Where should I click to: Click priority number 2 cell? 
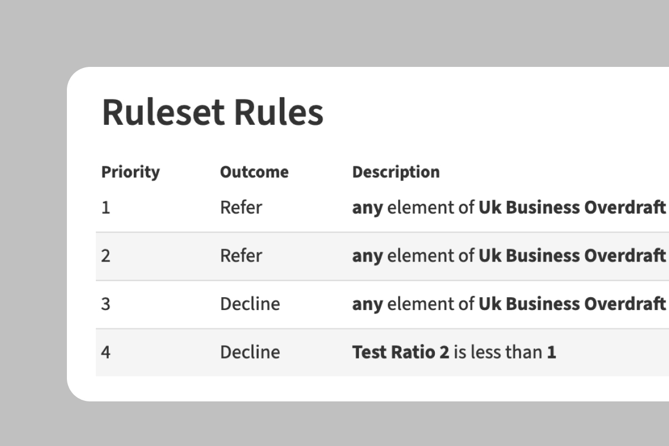(x=106, y=256)
